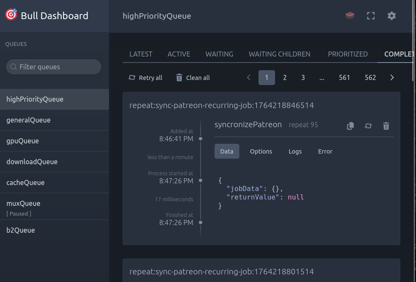Click Clean all button
The width and height of the screenshot is (416, 282).
[x=193, y=77]
